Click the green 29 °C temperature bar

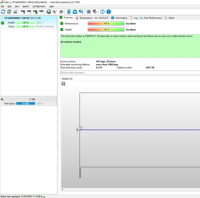26,26
